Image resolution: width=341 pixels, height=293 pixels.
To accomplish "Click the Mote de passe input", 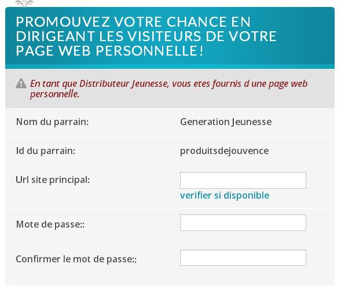I will pos(243,222).
